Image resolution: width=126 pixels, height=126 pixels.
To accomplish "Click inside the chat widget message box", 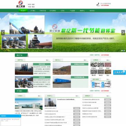I will 10,122.
